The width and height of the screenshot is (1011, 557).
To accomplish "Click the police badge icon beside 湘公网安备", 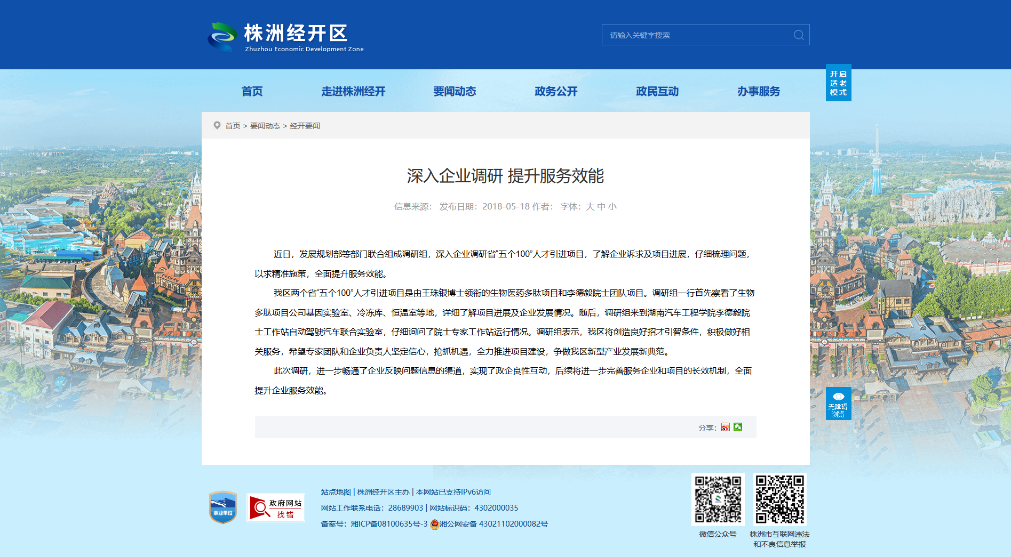I will [434, 524].
